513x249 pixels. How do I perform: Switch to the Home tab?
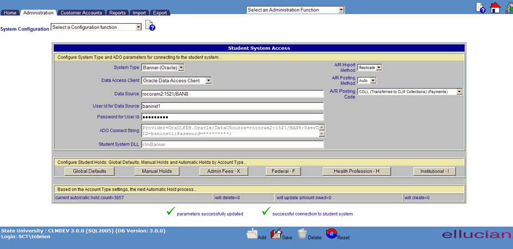click(x=10, y=13)
